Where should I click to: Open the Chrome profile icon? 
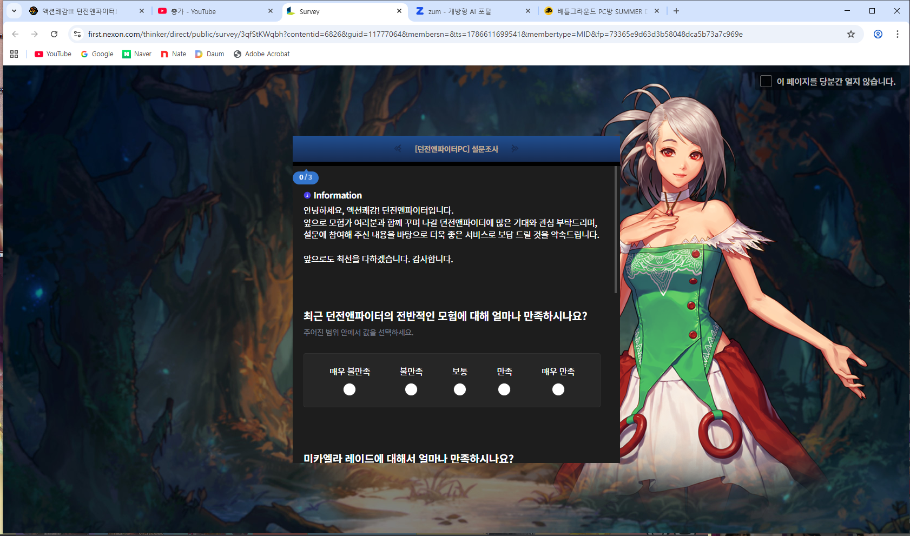coord(878,34)
